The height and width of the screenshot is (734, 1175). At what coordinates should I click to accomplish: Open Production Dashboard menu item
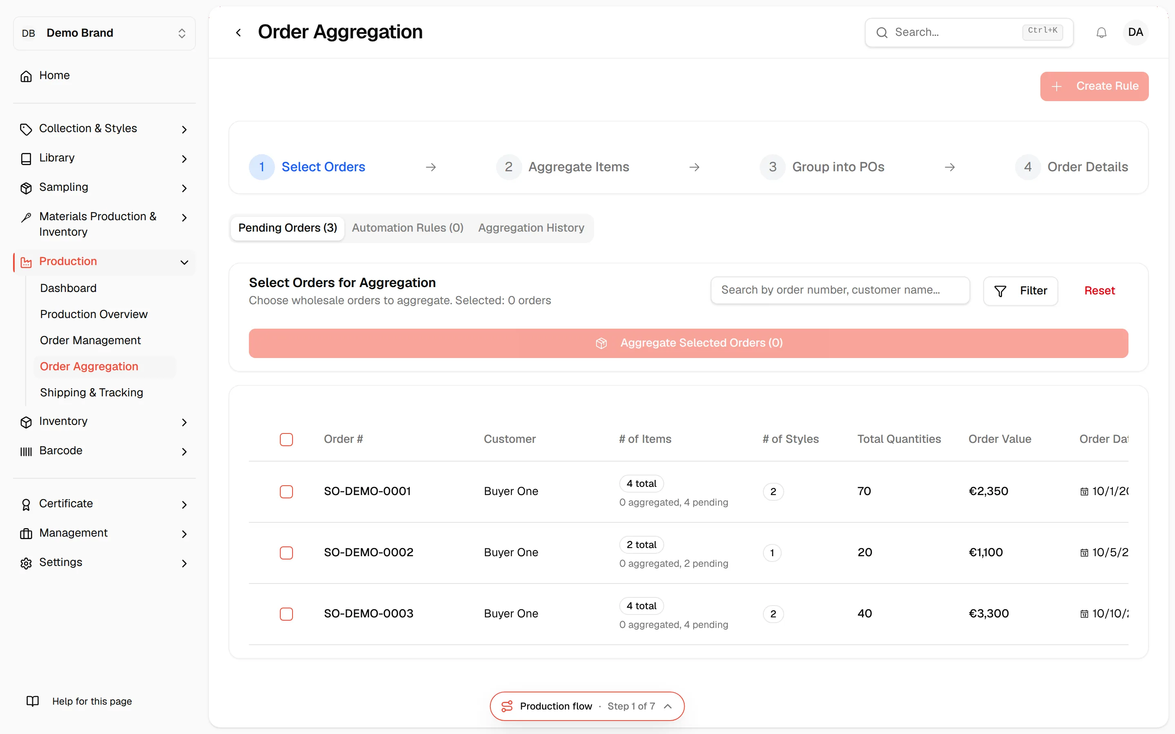pyautogui.click(x=68, y=288)
